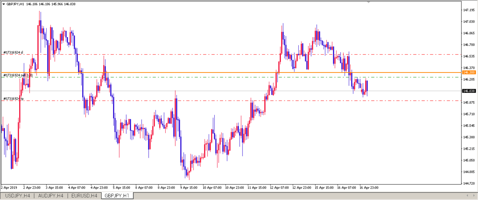Screen dimensions: 478x200
Task: Click the orange 146.300 price level tag
Action: click(x=468, y=73)
